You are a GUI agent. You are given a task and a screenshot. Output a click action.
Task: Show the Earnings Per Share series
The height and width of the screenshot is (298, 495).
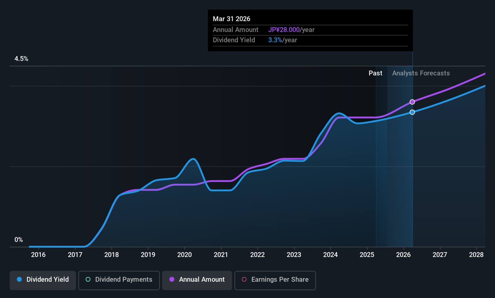(275, 280)
